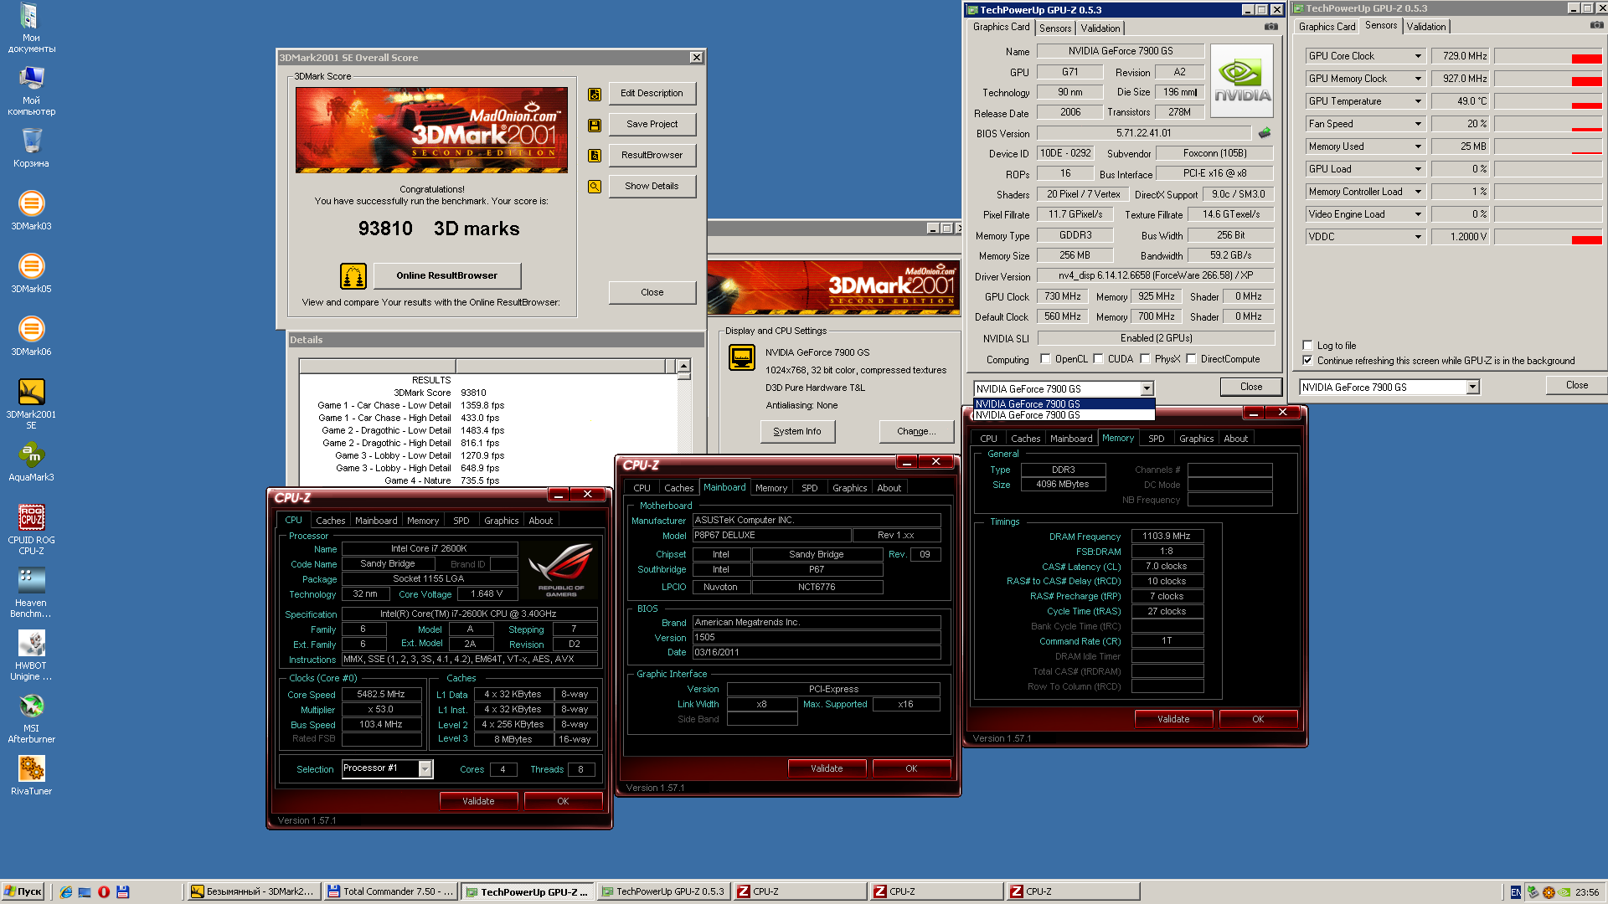The image size is (1608, 904).
Task: Click Пуск Start button
Action: [23, 892]
